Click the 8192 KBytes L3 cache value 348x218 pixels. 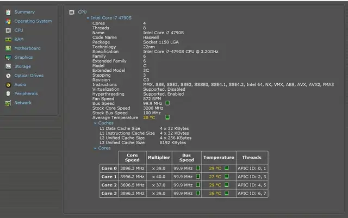(x=173, y=142)
